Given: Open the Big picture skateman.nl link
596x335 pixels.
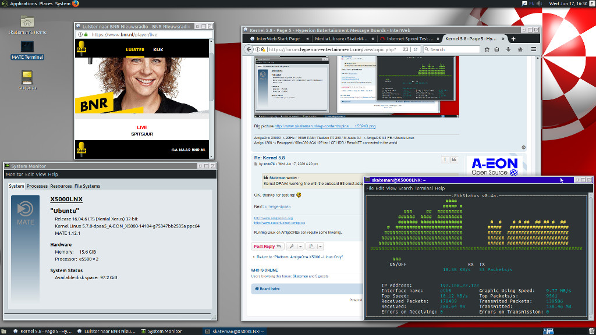Looking at the screenshot, I should click(x=325, y=126).
